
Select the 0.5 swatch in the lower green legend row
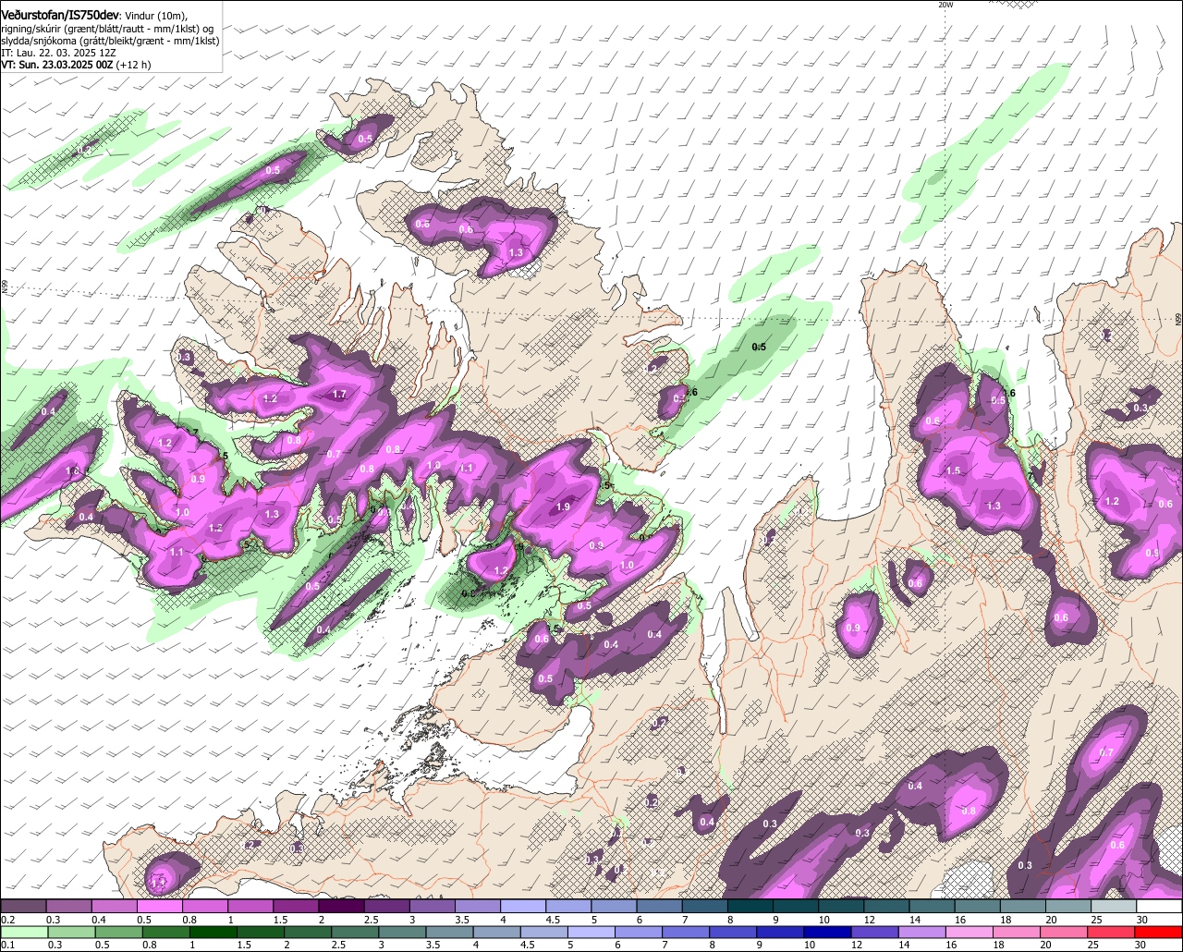coord(117,932)
